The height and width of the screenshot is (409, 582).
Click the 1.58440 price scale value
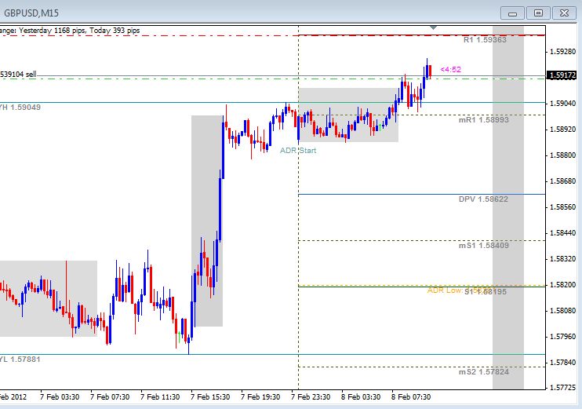click(562, 233)
